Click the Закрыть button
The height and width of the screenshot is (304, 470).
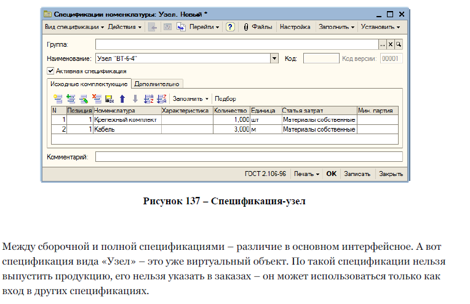[x=391, y=174]
